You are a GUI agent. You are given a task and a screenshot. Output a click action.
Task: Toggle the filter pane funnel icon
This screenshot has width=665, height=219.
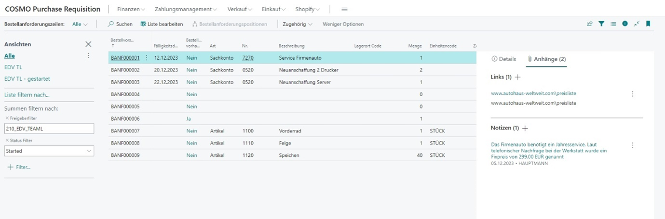click(x=601, y=24)
